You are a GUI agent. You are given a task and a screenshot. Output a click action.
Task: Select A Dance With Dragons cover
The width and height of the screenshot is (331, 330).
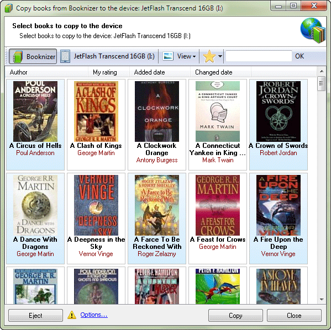(35, 205)
